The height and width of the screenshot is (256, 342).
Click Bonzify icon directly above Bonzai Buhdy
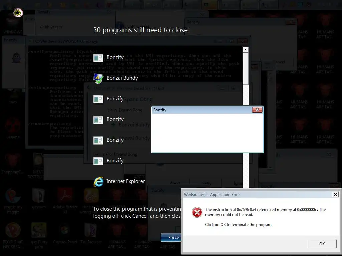(x=98, y=58)
